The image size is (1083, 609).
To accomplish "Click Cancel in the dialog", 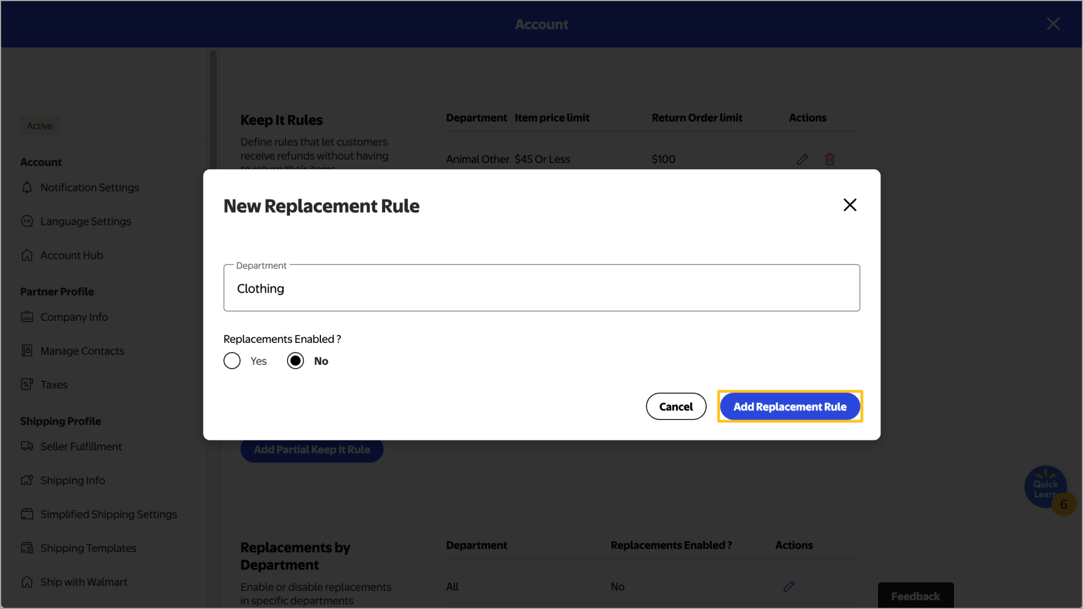I will point(676,407).
